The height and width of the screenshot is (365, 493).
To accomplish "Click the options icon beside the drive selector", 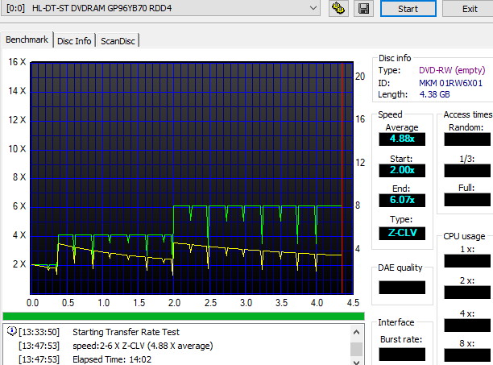I will 339,9.
